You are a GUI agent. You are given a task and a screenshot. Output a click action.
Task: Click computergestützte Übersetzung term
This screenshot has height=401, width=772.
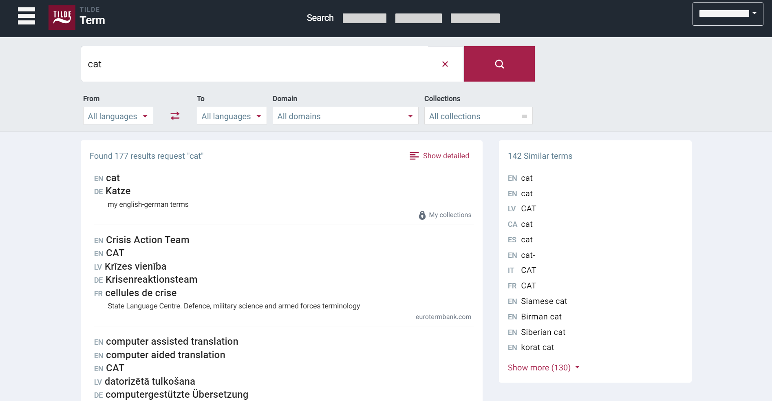[176, 394]
